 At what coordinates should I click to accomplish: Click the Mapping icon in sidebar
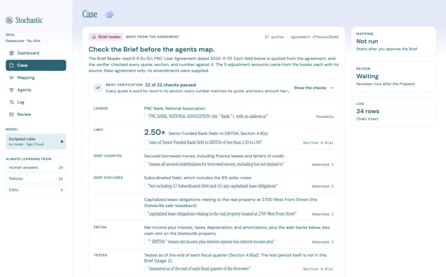coord(12,78)
